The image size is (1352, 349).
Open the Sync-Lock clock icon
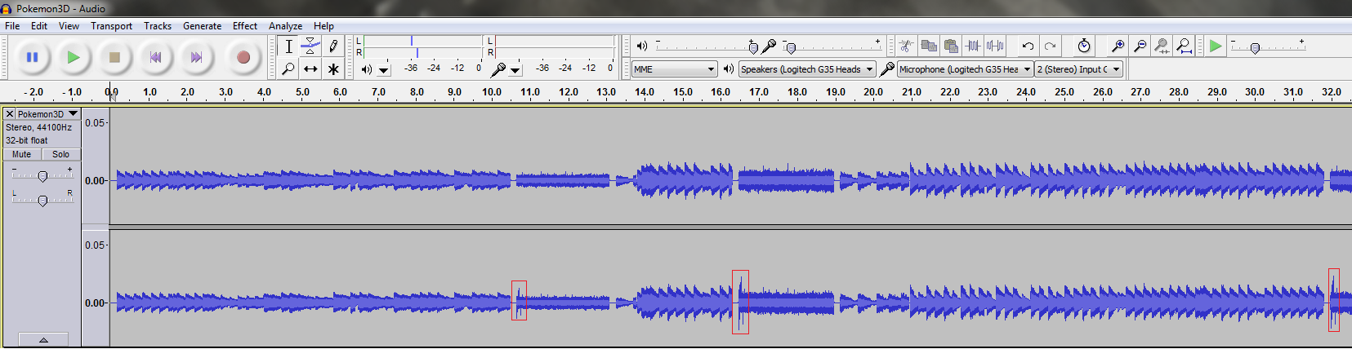[x=1084, y=46]
